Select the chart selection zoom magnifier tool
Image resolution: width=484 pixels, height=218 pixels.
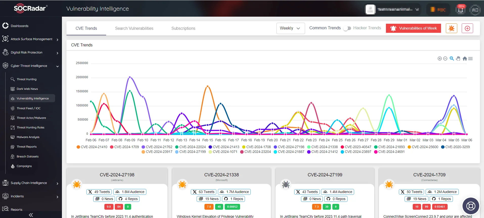(x=452, y=59)
